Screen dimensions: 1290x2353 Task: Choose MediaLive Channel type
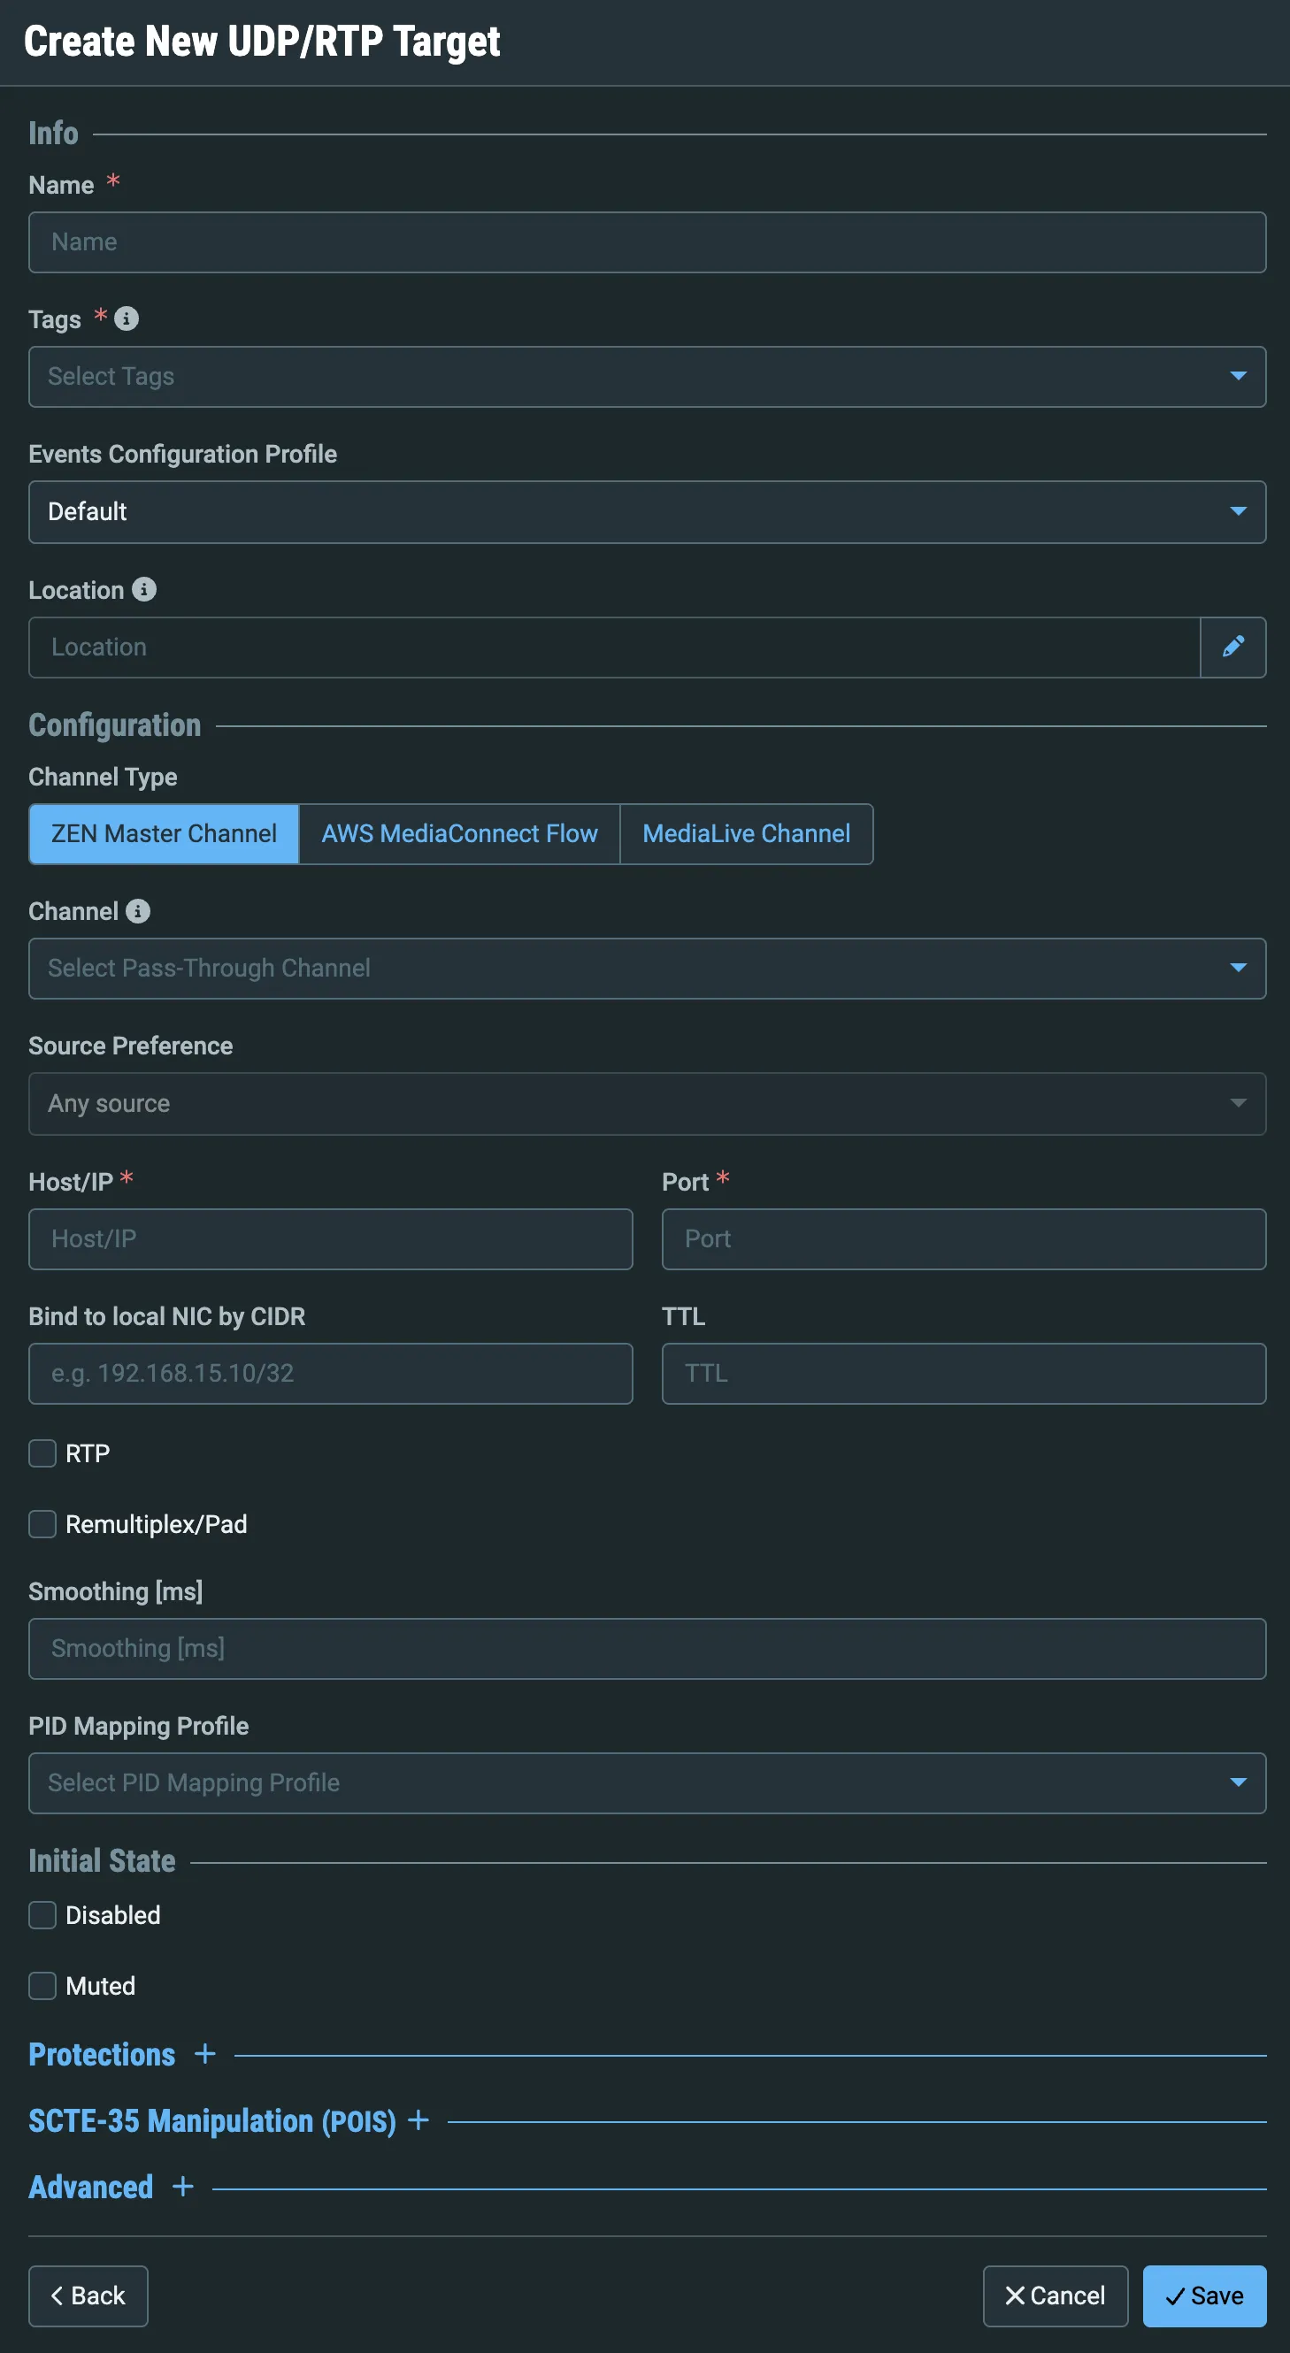click(747, 834)
